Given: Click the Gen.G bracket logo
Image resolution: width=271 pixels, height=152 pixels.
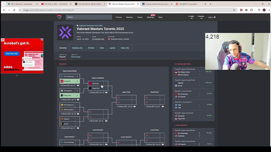Looking at the screenshot, I should (x=62, y=124).
